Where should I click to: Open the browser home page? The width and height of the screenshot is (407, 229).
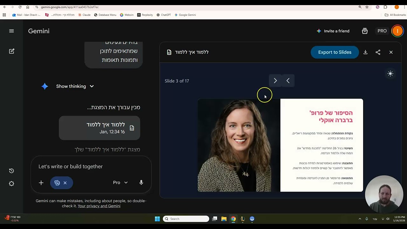click(x=28, y=7)
